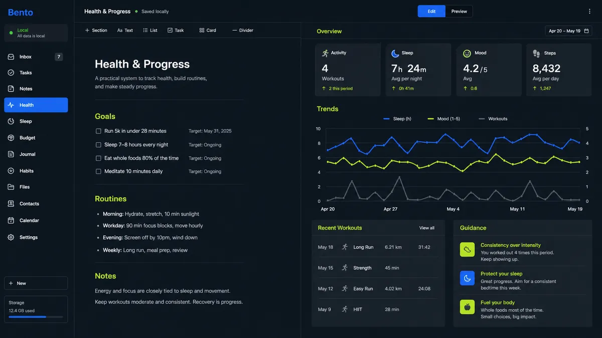Click View all in Recent Workouts
This screenshot has width=602, height=338.
coord(427,228)
